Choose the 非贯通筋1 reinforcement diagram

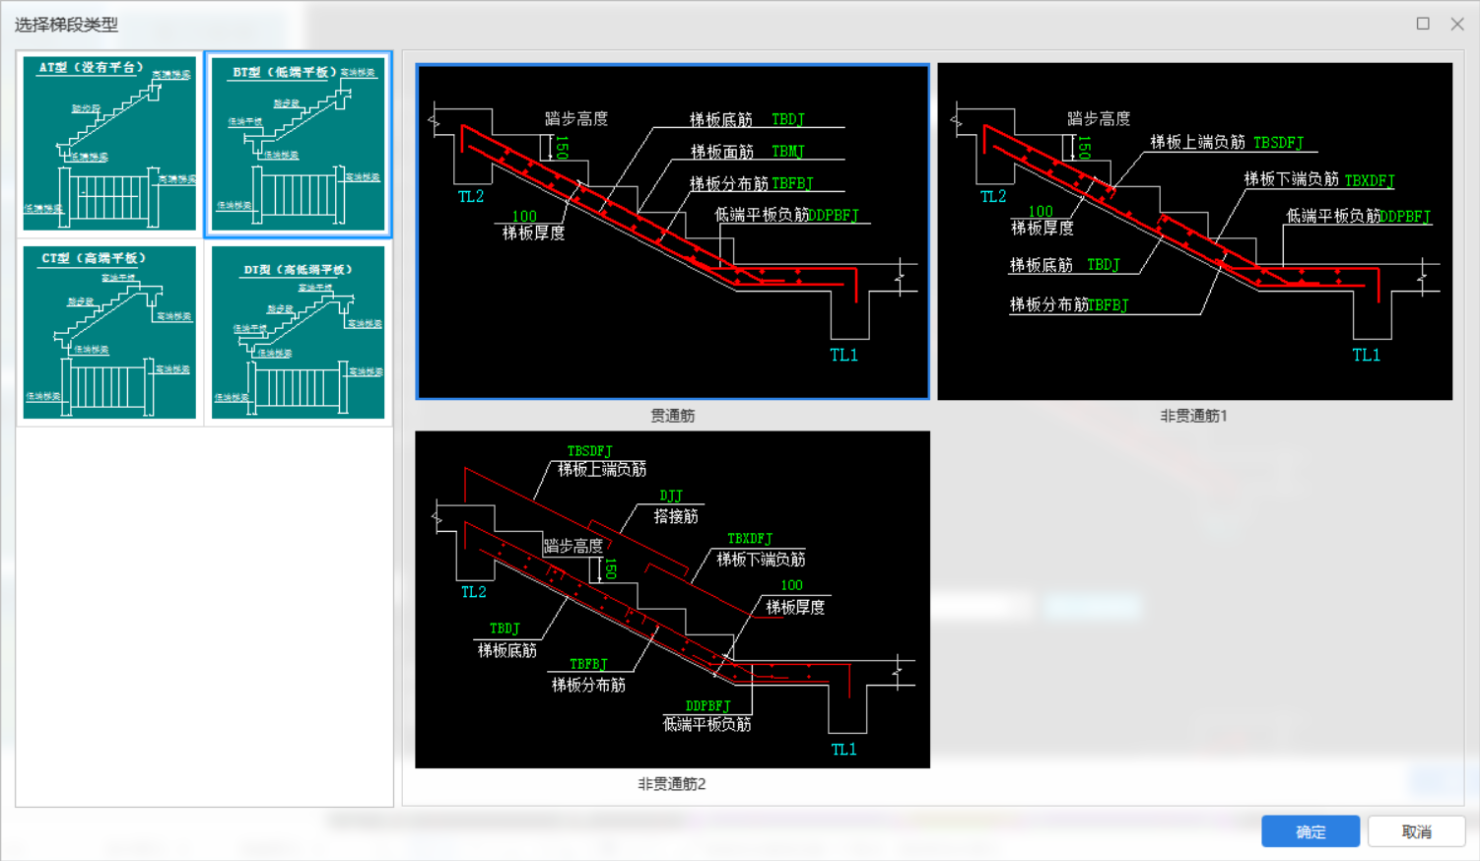1194,232
